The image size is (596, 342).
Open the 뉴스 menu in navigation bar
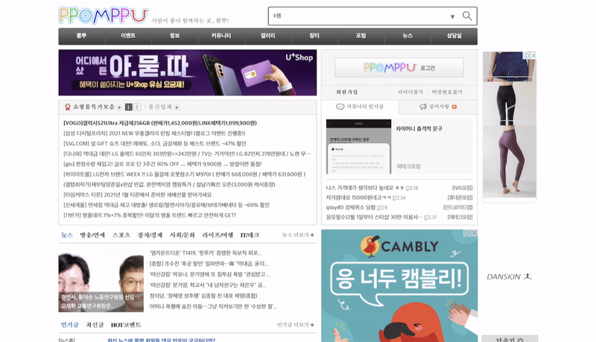408,36
